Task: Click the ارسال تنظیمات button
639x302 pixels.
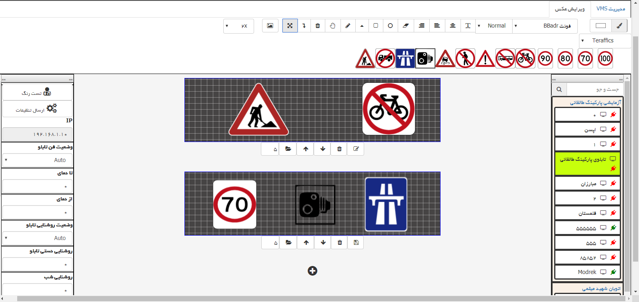Action: point(37,109)
